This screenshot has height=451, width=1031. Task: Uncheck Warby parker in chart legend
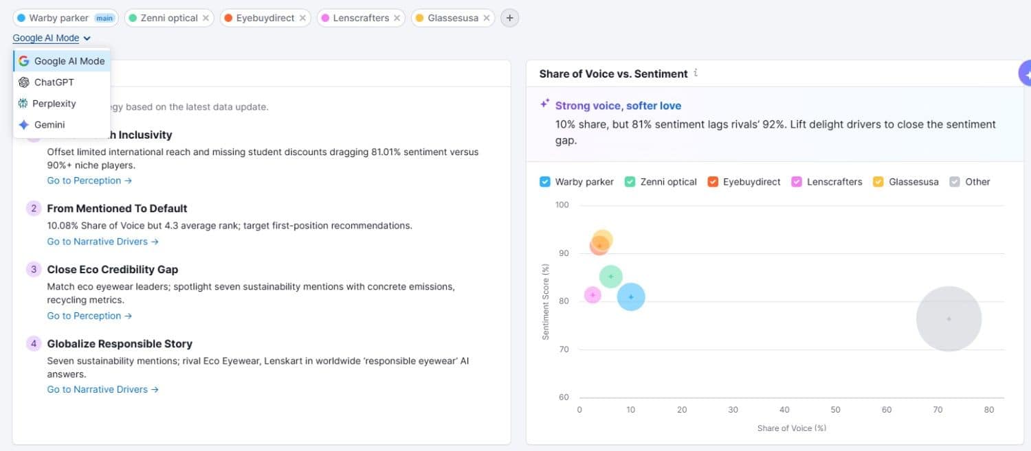point(545,182)
